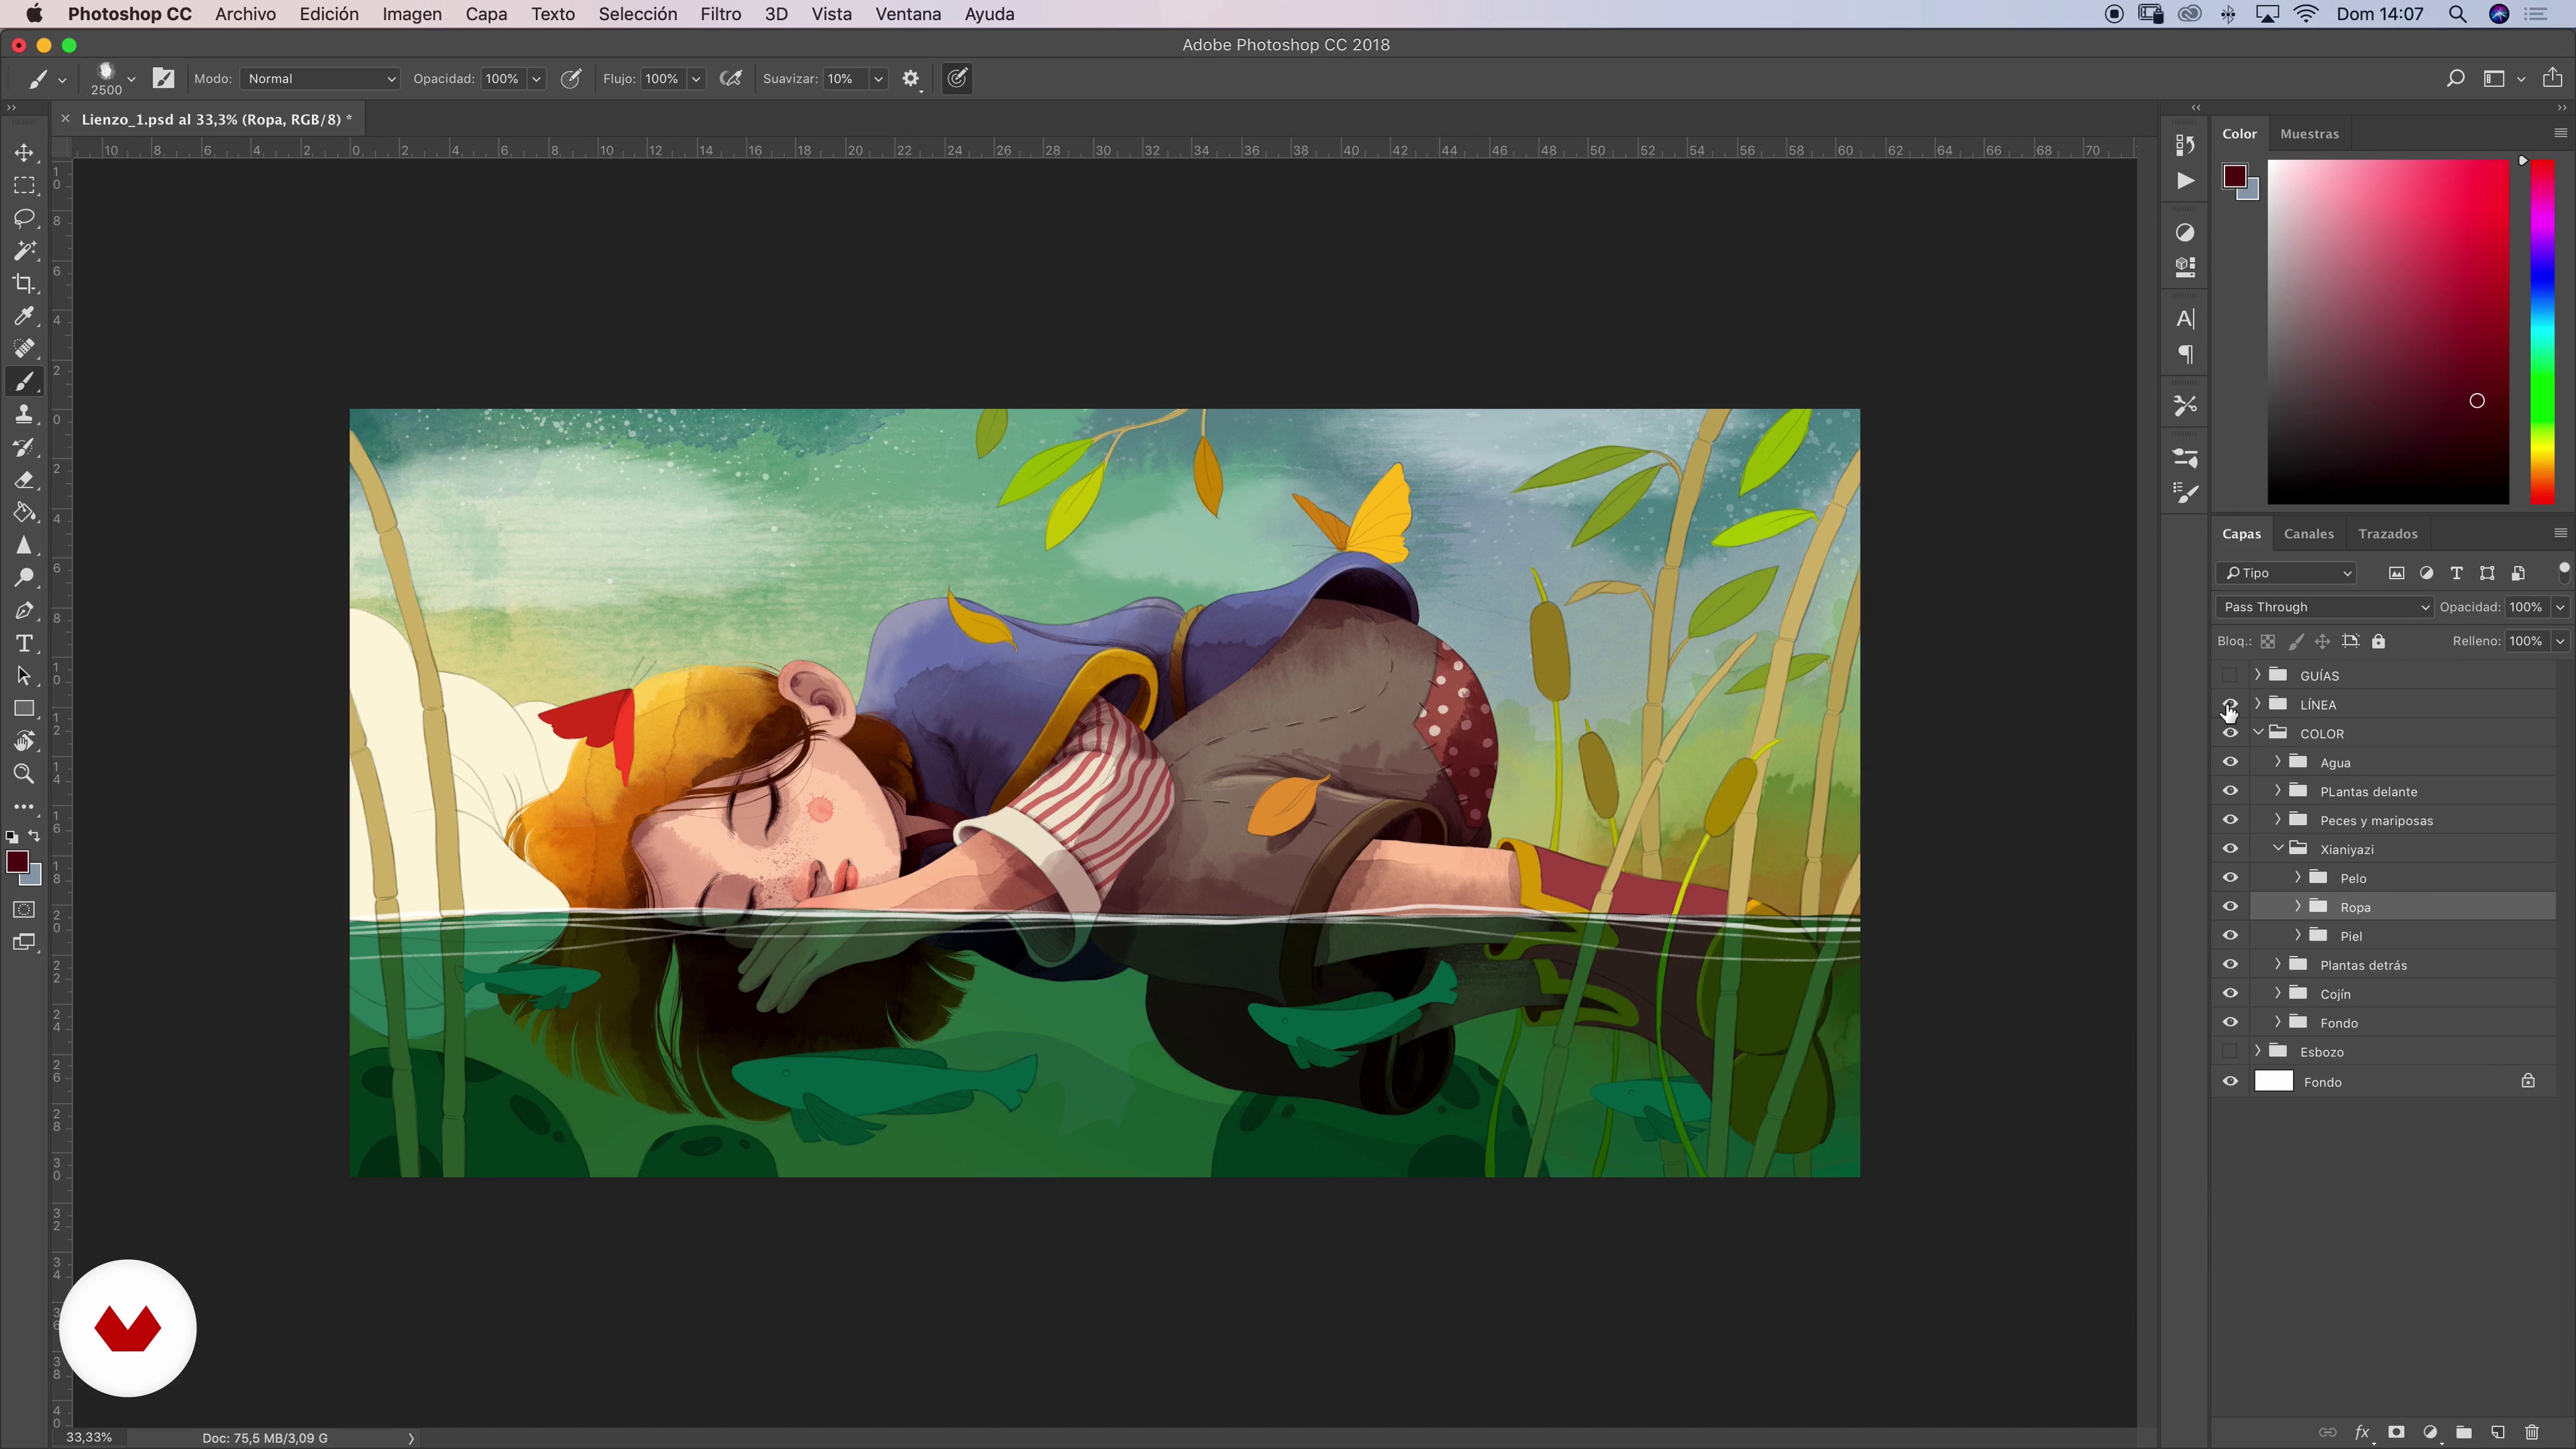Click the Lasso tool

tap(24, 218)
